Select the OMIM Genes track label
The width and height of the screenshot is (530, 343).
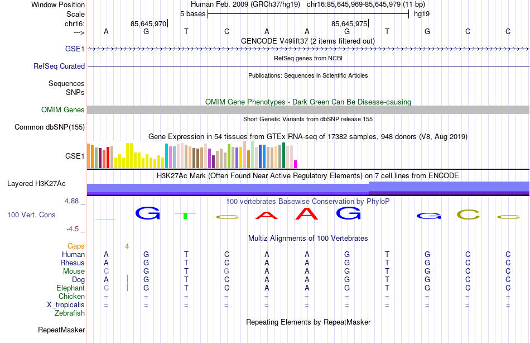pos(62,109)
